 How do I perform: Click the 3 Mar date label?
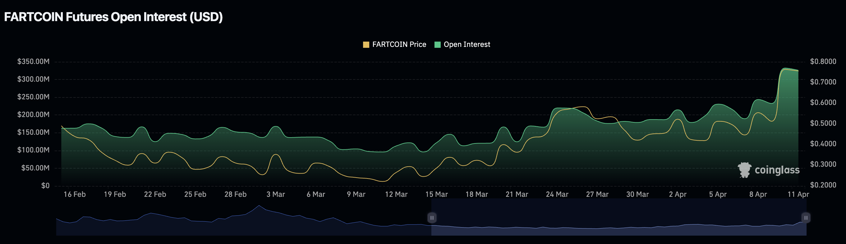click(276, 194)
